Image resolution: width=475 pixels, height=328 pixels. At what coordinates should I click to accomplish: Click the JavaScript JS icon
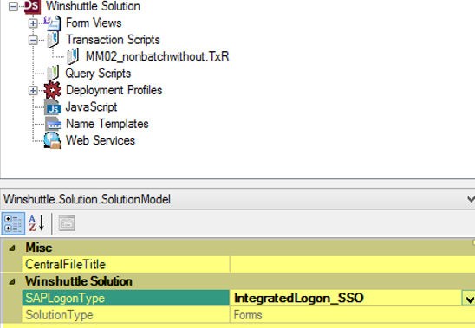click(52, 107)
